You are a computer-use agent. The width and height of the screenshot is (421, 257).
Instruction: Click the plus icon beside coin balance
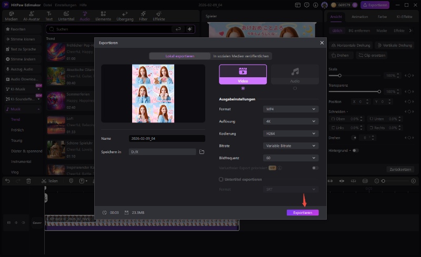pos(355,5)
